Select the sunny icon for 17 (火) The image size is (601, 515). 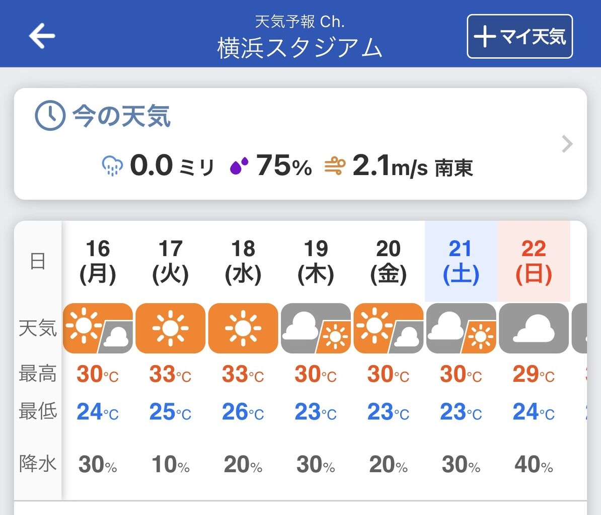pyautogui.click(x=170, y=328)
